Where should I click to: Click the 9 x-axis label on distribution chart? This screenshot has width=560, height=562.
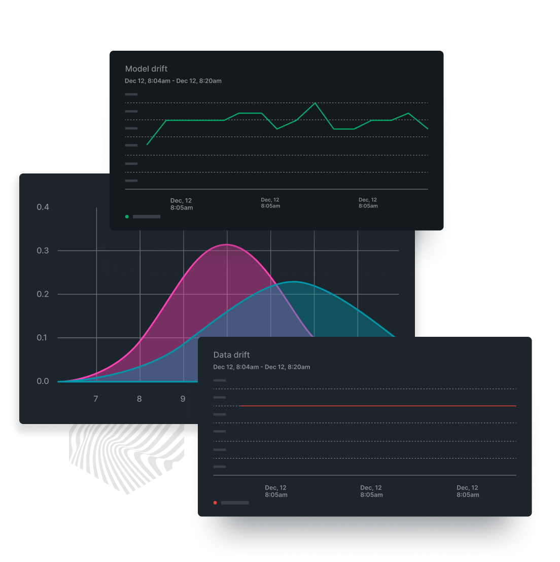coord(183,399)
